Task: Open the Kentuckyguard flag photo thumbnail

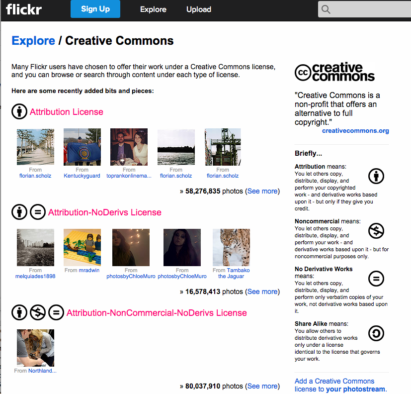Action: (82, 147)
